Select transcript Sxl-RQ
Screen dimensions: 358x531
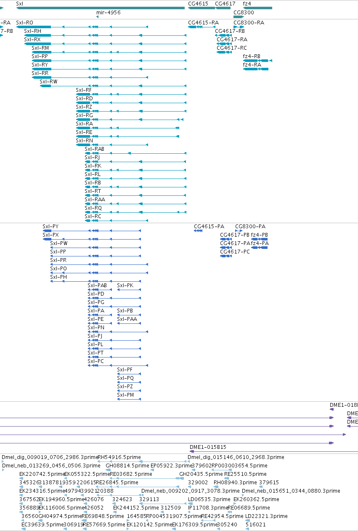click(x=93, y=208)
